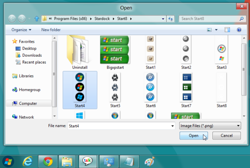Open the navigation history dropdown arrow
The image size is (250, 168).
[29, 19]
